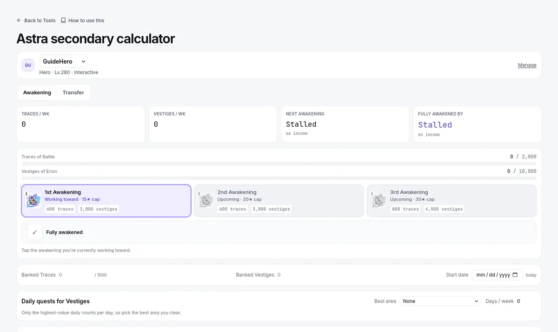Select the 3rd Awakening card
This screenshot has height=332, width=558.
pyautogui.click(x=452, y=201)
